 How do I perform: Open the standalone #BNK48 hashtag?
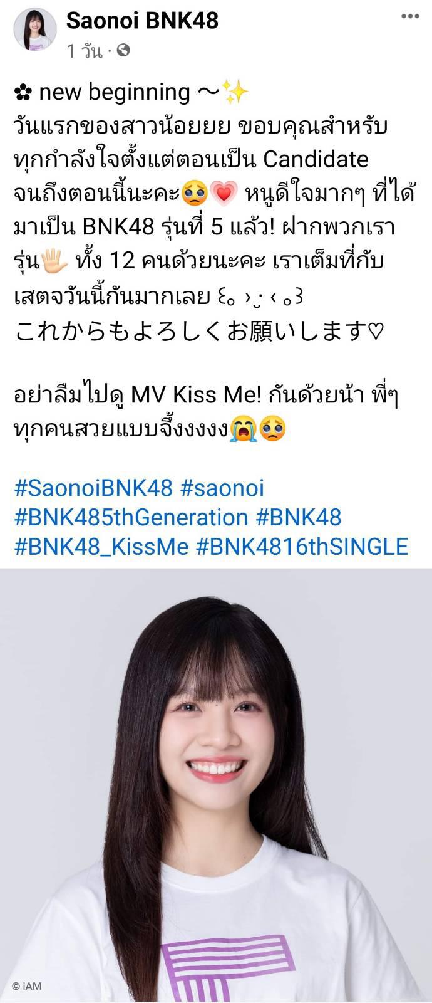[x=299, y=517]
